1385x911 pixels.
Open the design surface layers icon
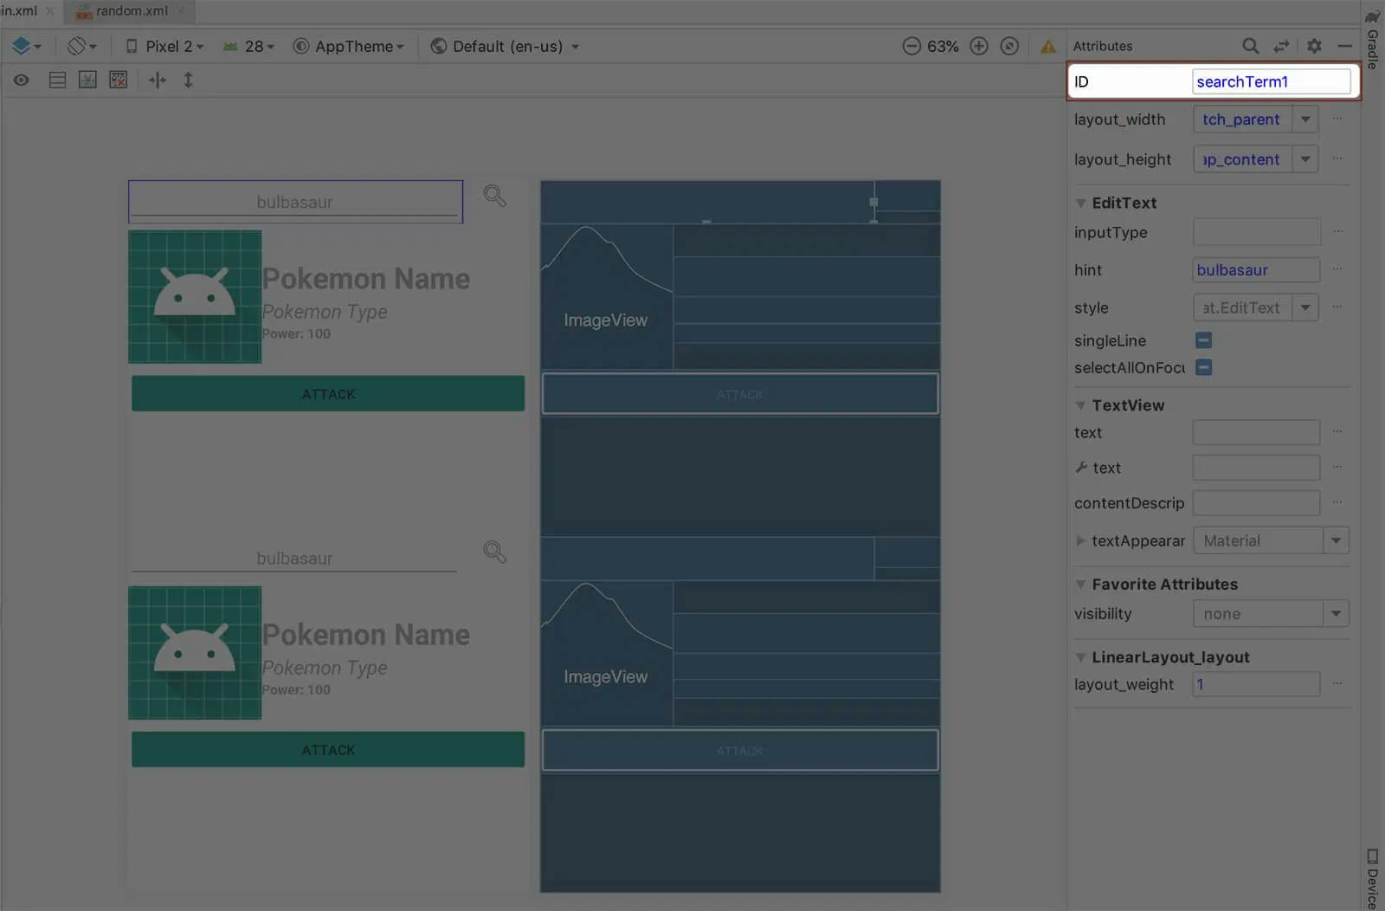[26, 46]
